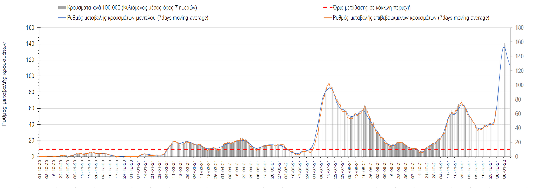The height and width of the screenshot is (188, 546).
Task: Click the July 2021 peak of the chart
Action: point(329,82)
